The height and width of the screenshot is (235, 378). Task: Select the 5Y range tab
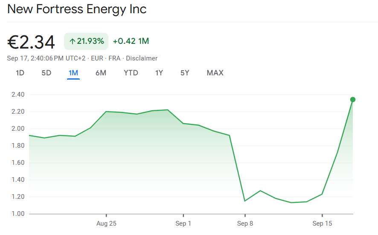185,73
